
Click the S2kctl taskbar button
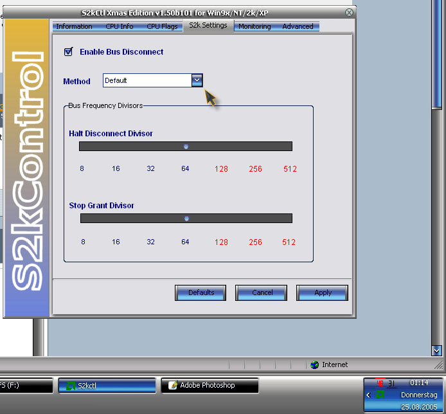[x=107, y=386]
